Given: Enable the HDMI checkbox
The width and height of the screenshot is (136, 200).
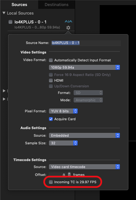Looking at the screenshot, I should coord(51,80).
